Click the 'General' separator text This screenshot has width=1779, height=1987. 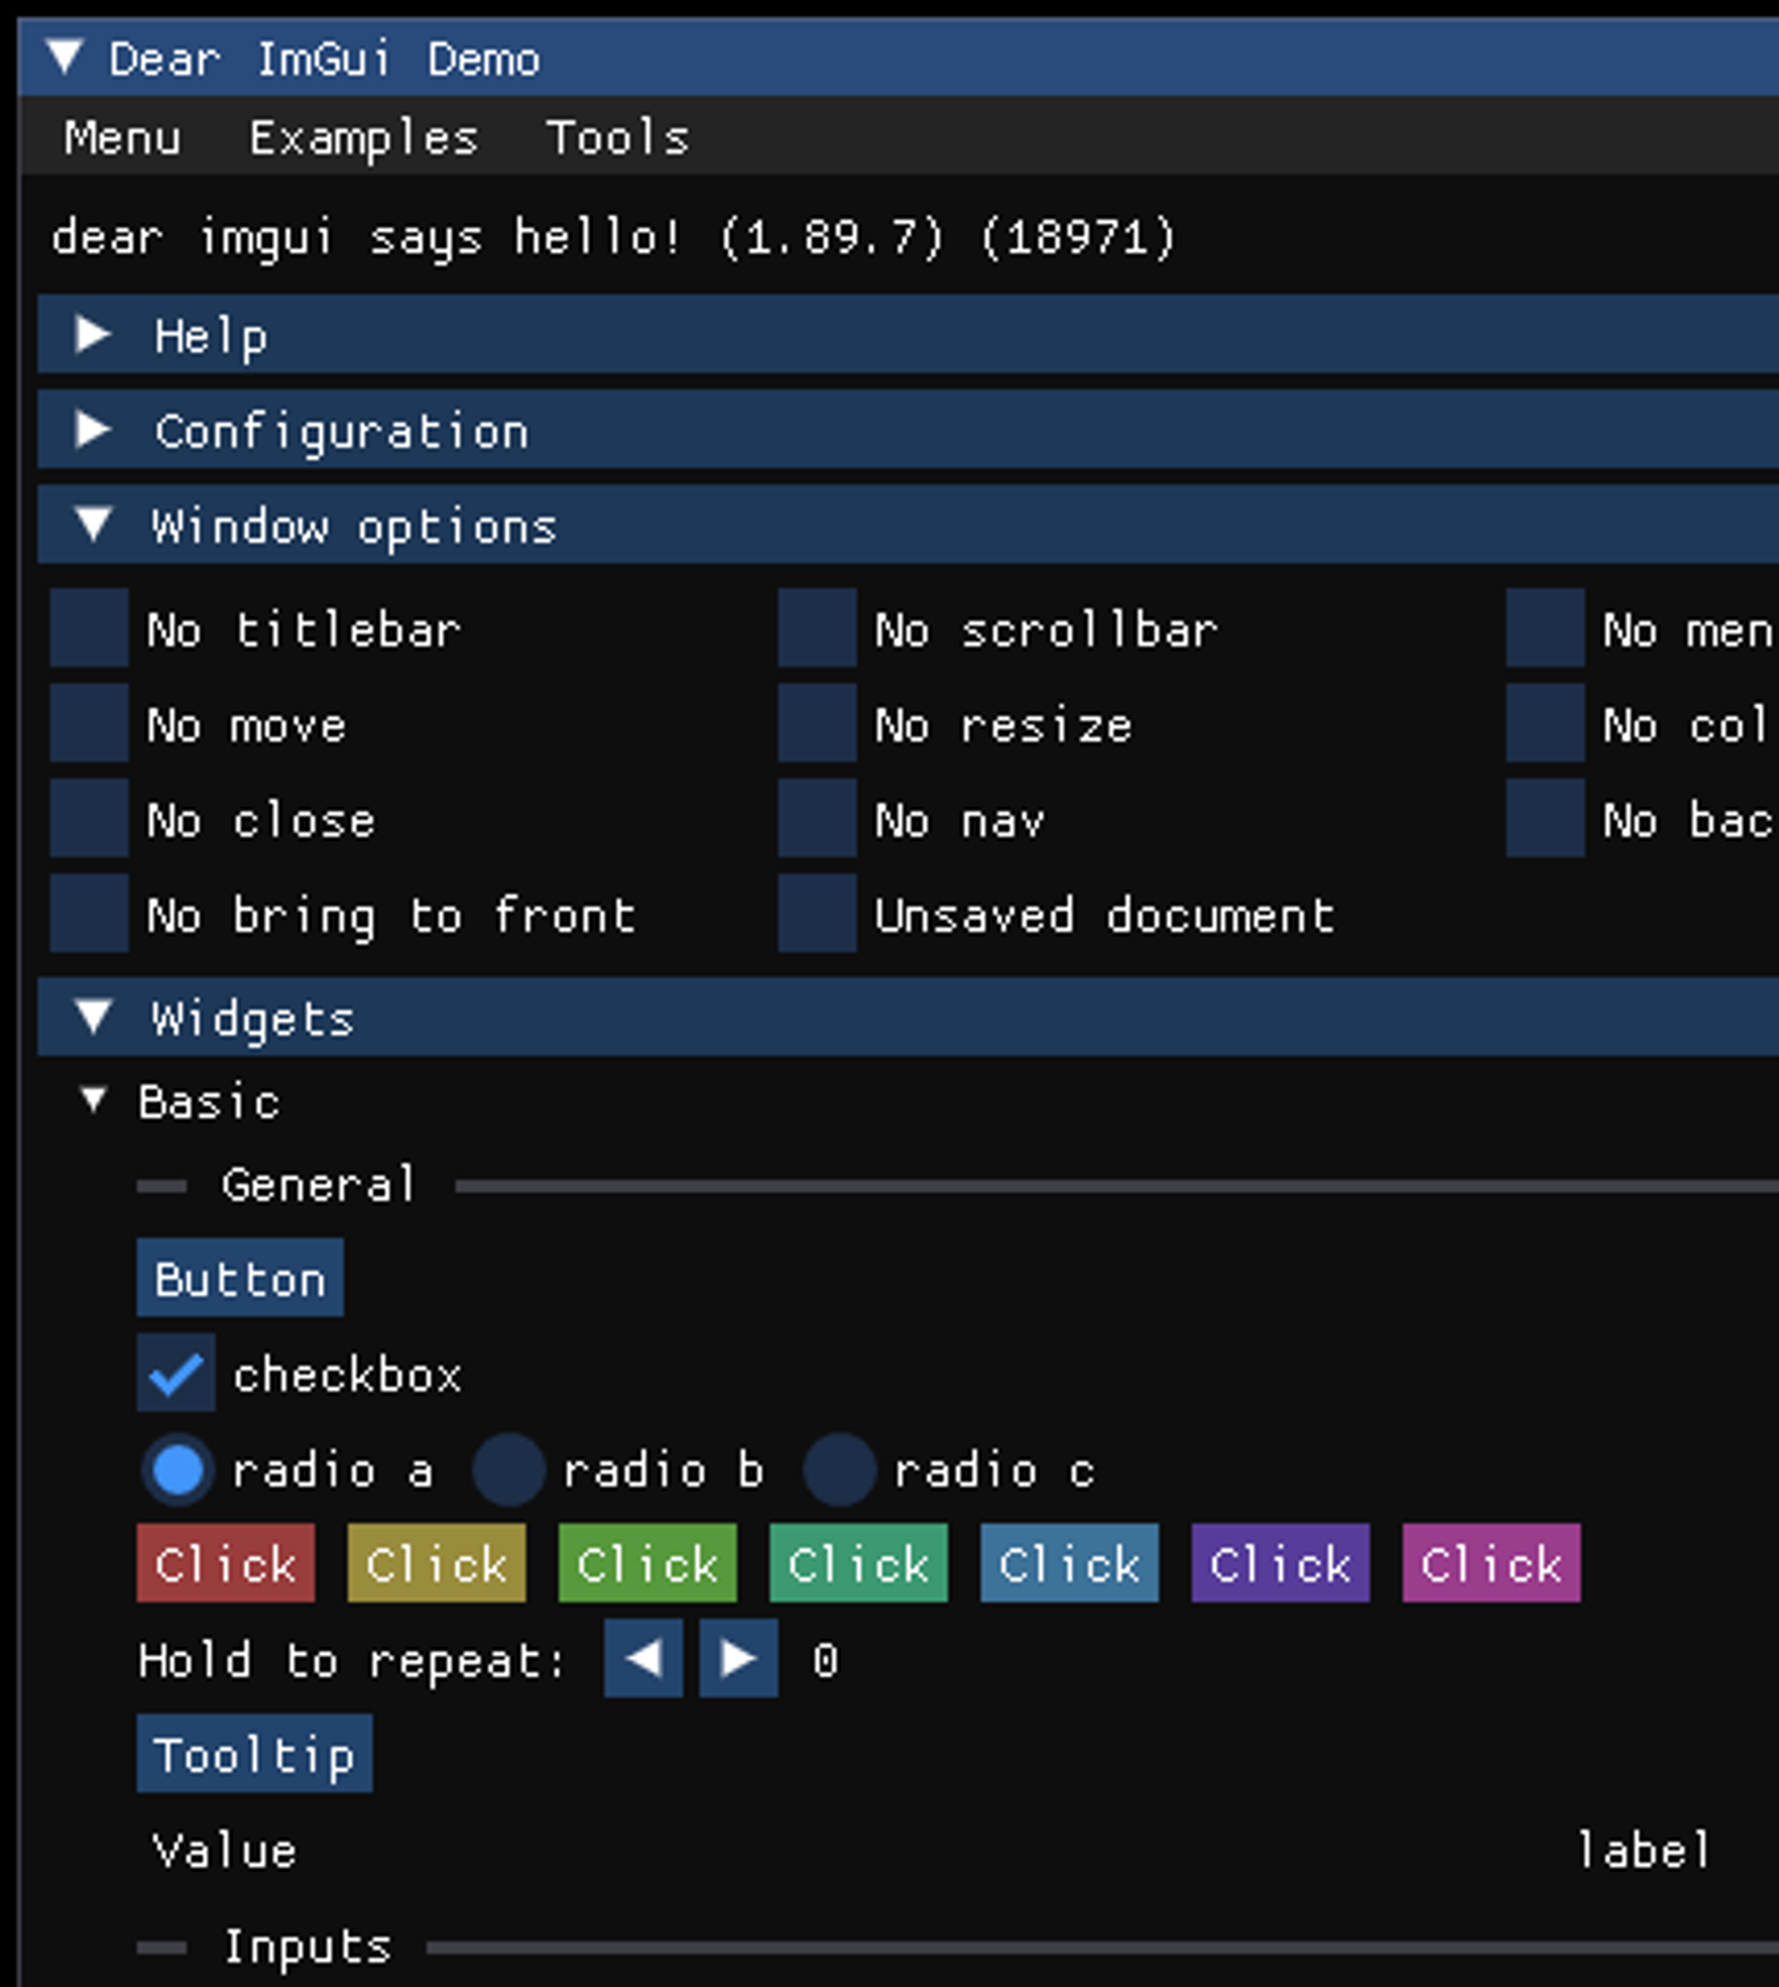click(318, 1185)
